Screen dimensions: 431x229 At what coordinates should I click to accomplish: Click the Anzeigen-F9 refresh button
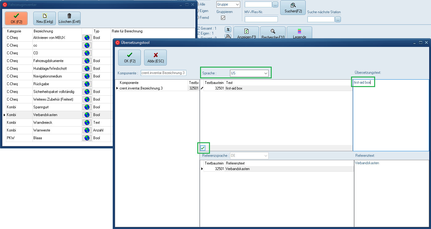[246, 33]
